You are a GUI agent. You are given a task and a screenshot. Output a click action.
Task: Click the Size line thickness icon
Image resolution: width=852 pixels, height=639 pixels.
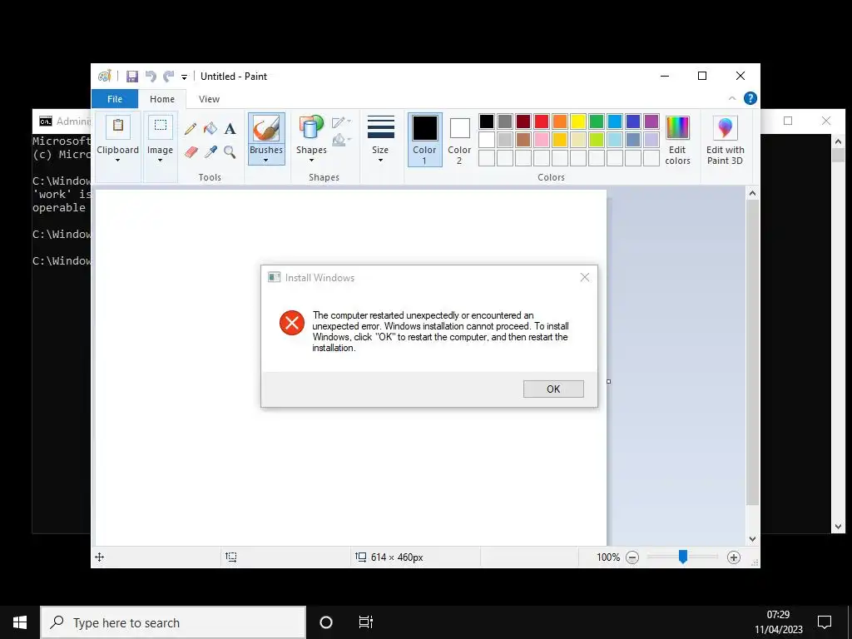pos(380,127)
